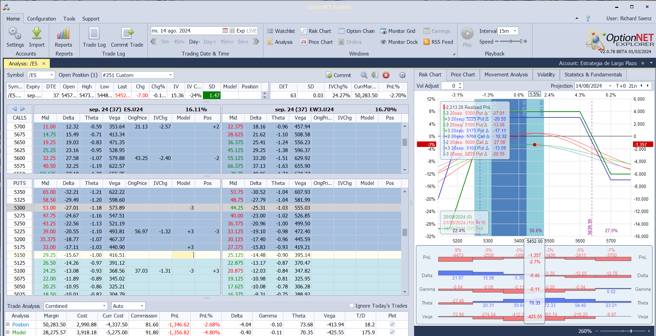Click the chart zoom slider at 260%

(622, 331)
